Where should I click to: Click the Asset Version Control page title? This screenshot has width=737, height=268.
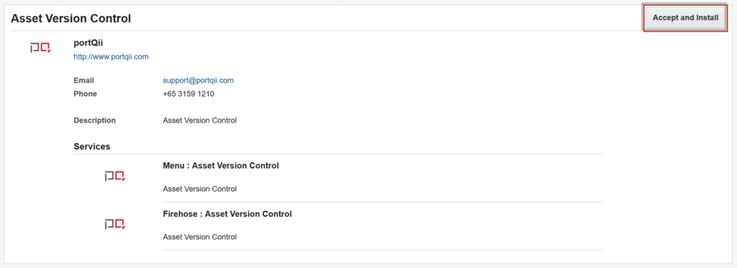pyautogui.click(x=71, y=18)
